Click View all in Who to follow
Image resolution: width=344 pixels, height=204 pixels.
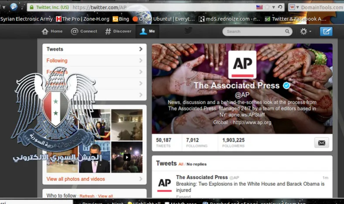pos(105,196)
